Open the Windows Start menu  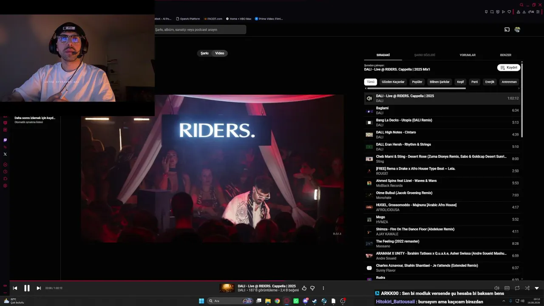tap(201, 301)
